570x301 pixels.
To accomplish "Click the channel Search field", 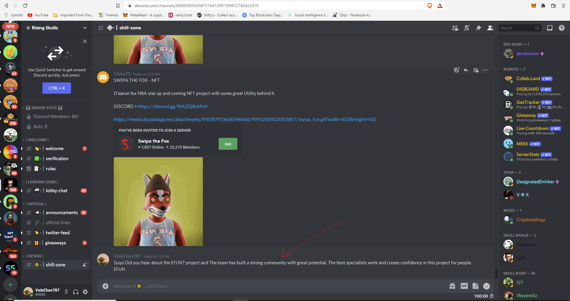I will 520,28.
